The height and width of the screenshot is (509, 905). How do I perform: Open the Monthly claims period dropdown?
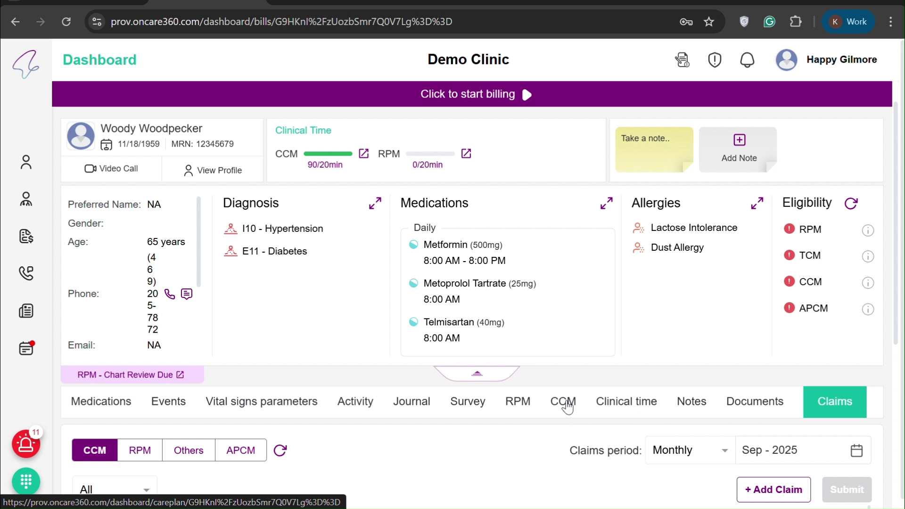[689, 450]
